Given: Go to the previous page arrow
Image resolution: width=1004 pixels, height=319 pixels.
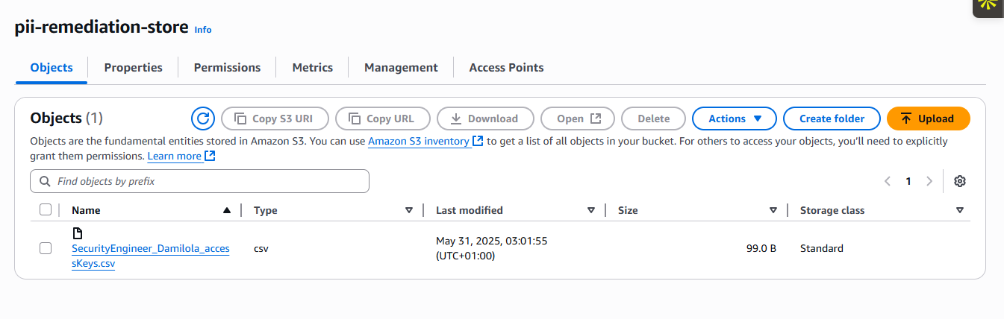Looking at the screenshot, I should click(x=888, y=181).
